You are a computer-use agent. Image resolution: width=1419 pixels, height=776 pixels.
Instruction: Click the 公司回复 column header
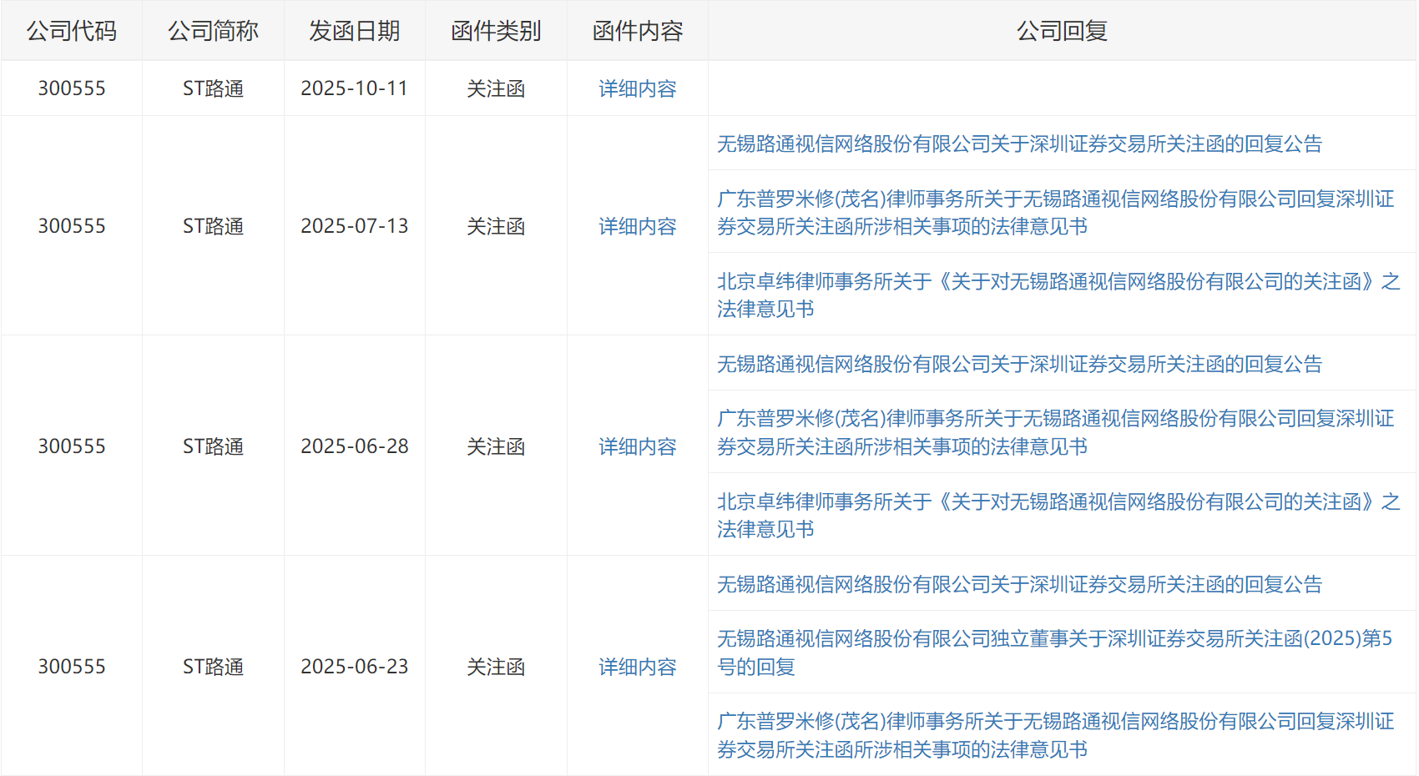(x=1062, y=31)
